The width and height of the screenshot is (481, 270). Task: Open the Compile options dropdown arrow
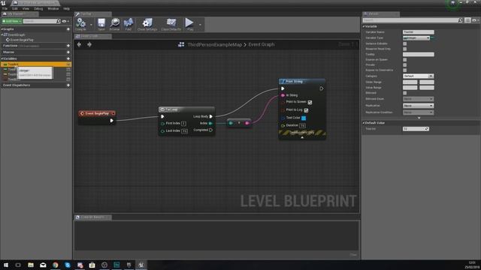pyautogui.click(x=91, y=25)
